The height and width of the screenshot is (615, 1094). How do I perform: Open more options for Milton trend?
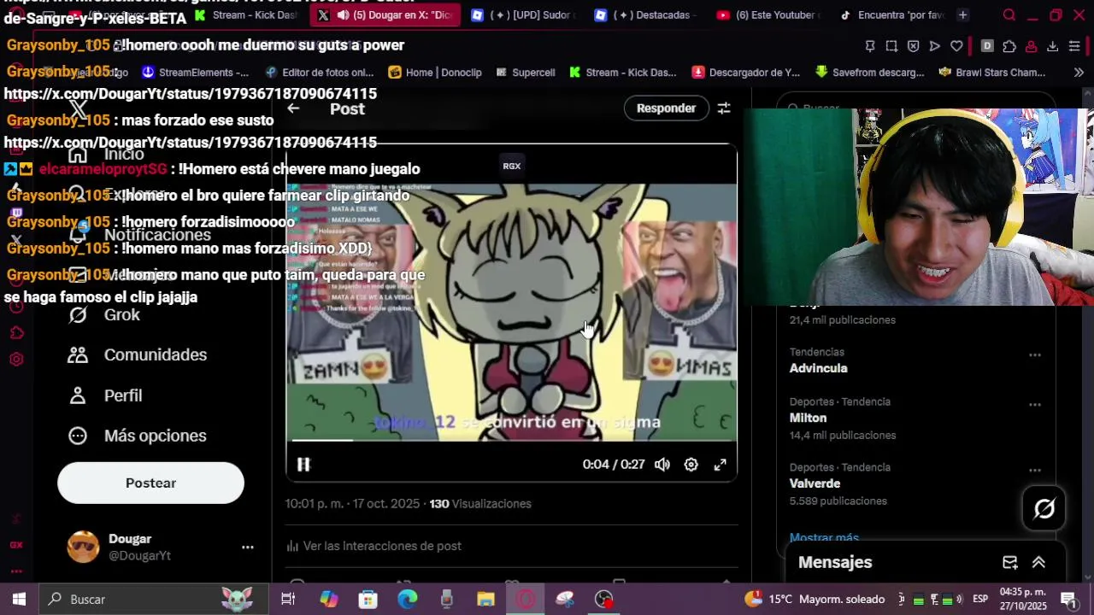(1035, 404)
